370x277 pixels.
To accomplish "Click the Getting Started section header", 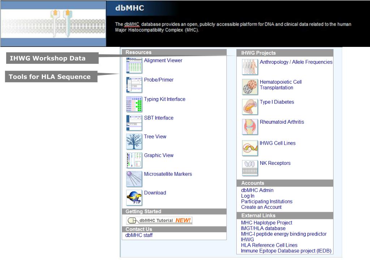I will tap(175, 211).
